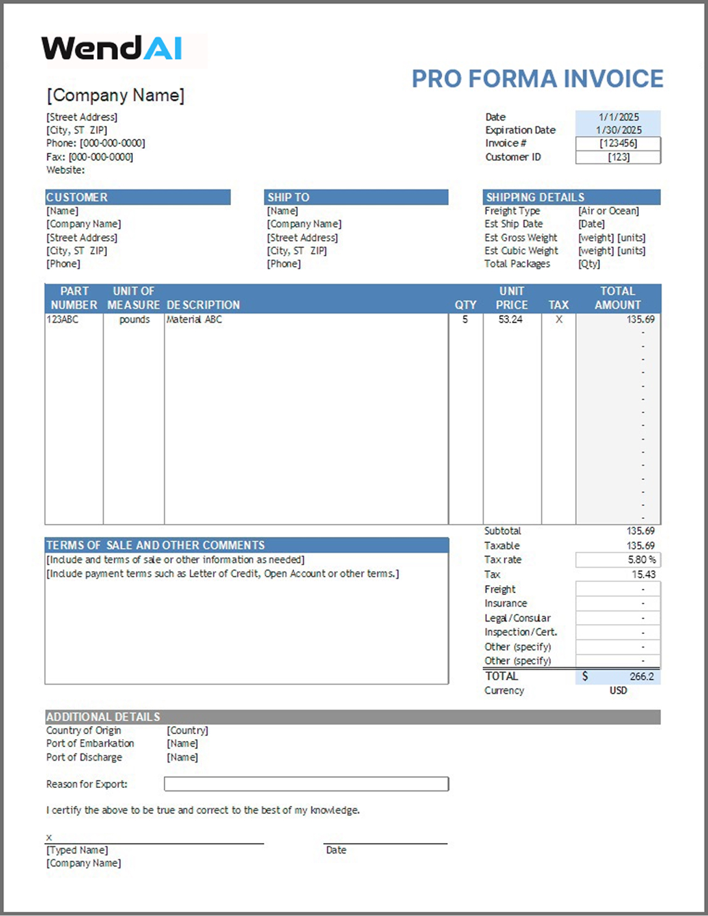Click the QTY cell showing 5
Screen dimensions: 708x916
click(465, 319)
